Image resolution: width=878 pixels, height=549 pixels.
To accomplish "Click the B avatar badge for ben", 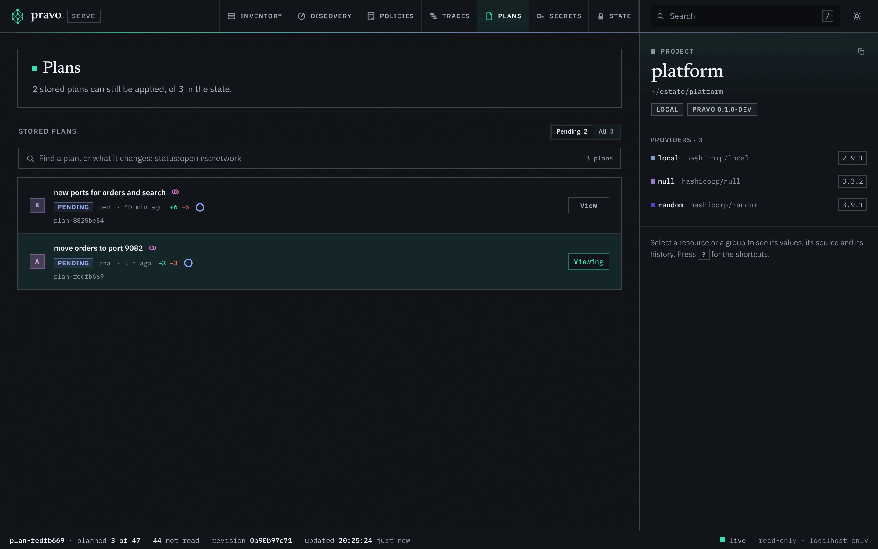I will [37, 206].
